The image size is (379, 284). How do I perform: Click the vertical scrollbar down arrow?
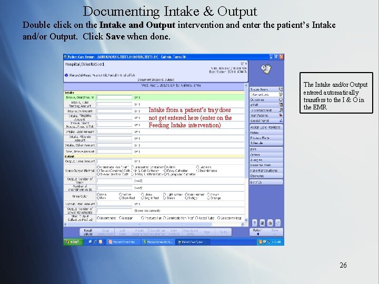[x=246, y=220]
